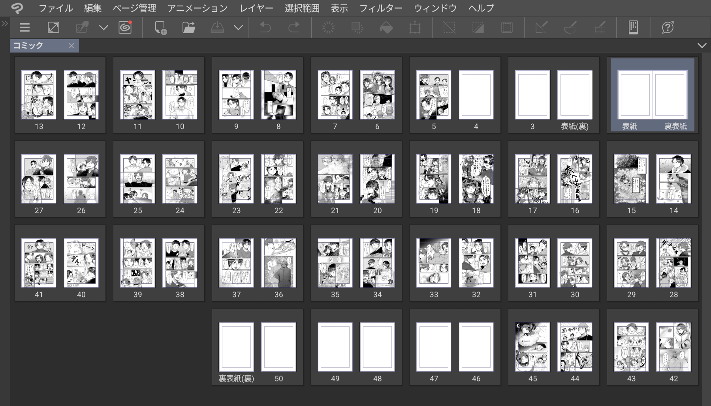The height and width of the screenshot is (406, 711).
Task: Expand dropdown arrow beside quick share icon
Action: [x=103, y=28]
